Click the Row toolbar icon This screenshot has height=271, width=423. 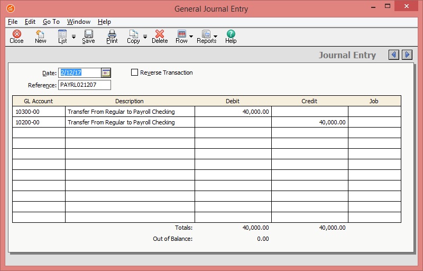(181, 37)
